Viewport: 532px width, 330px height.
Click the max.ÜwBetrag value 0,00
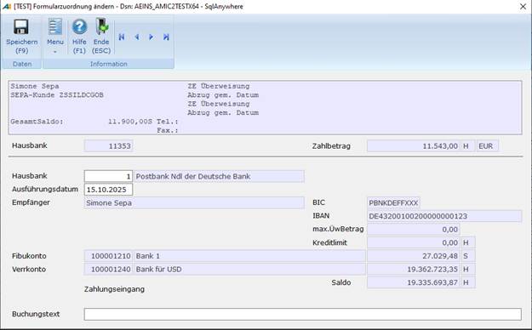(413, 230)
